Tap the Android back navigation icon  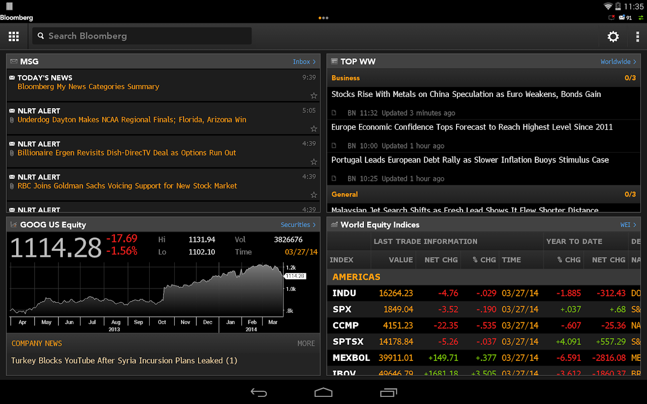[x=259, y=393]
